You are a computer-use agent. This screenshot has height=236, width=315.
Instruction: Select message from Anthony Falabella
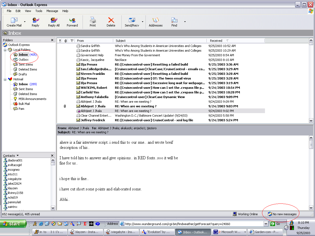[161, 97]
